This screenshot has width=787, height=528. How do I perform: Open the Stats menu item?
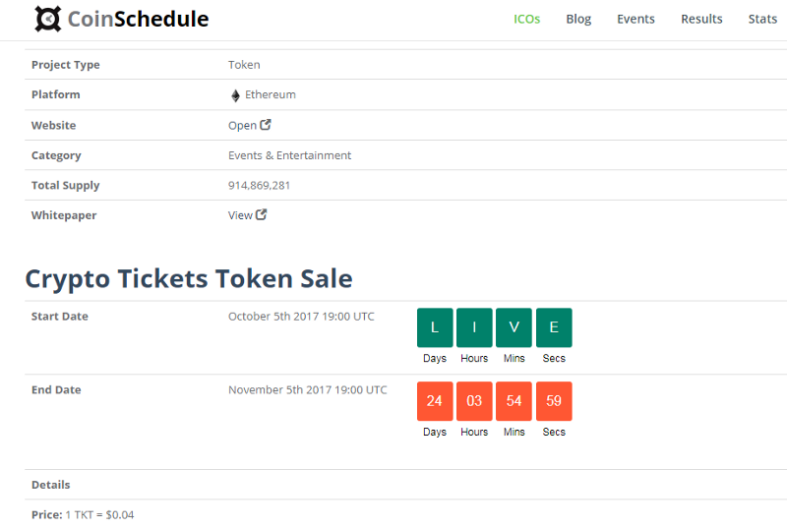click(x=762, y=19)
